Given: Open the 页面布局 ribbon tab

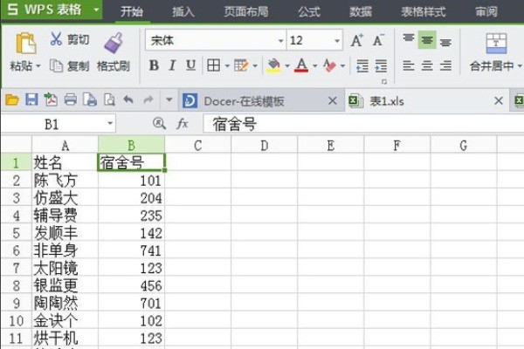Looking at the screenshot, I should click(246, 11).
